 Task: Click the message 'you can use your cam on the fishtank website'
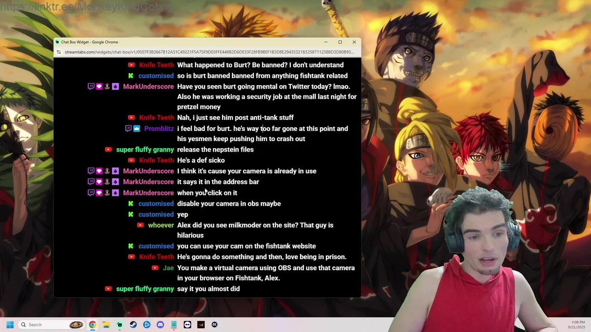[247, 246]
